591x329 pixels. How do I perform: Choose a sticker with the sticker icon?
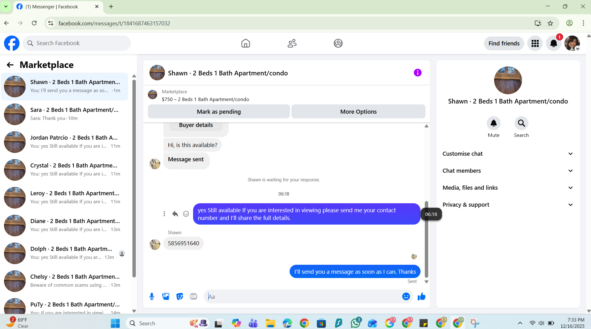pyautogui.click(x=179, y=297)
